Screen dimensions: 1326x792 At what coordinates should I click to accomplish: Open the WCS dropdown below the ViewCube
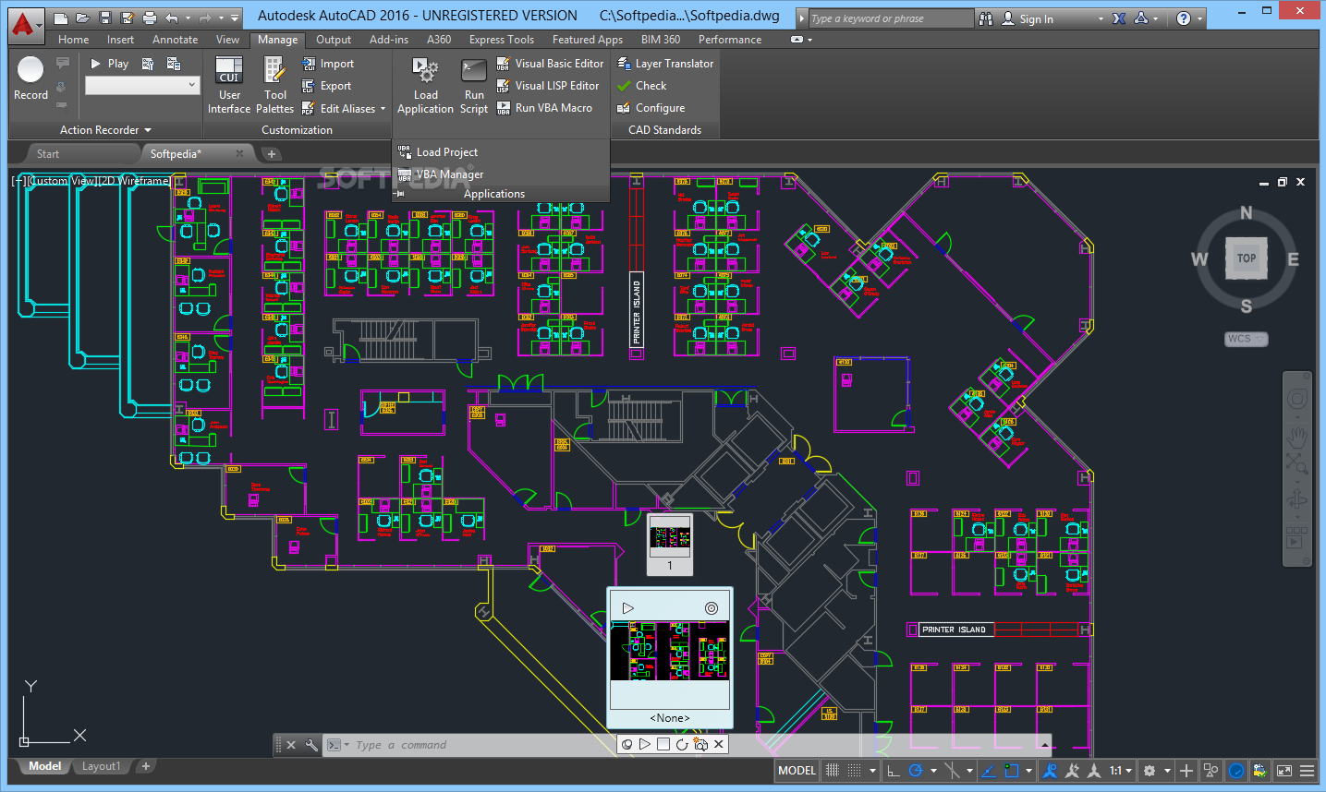point(1246,339)
